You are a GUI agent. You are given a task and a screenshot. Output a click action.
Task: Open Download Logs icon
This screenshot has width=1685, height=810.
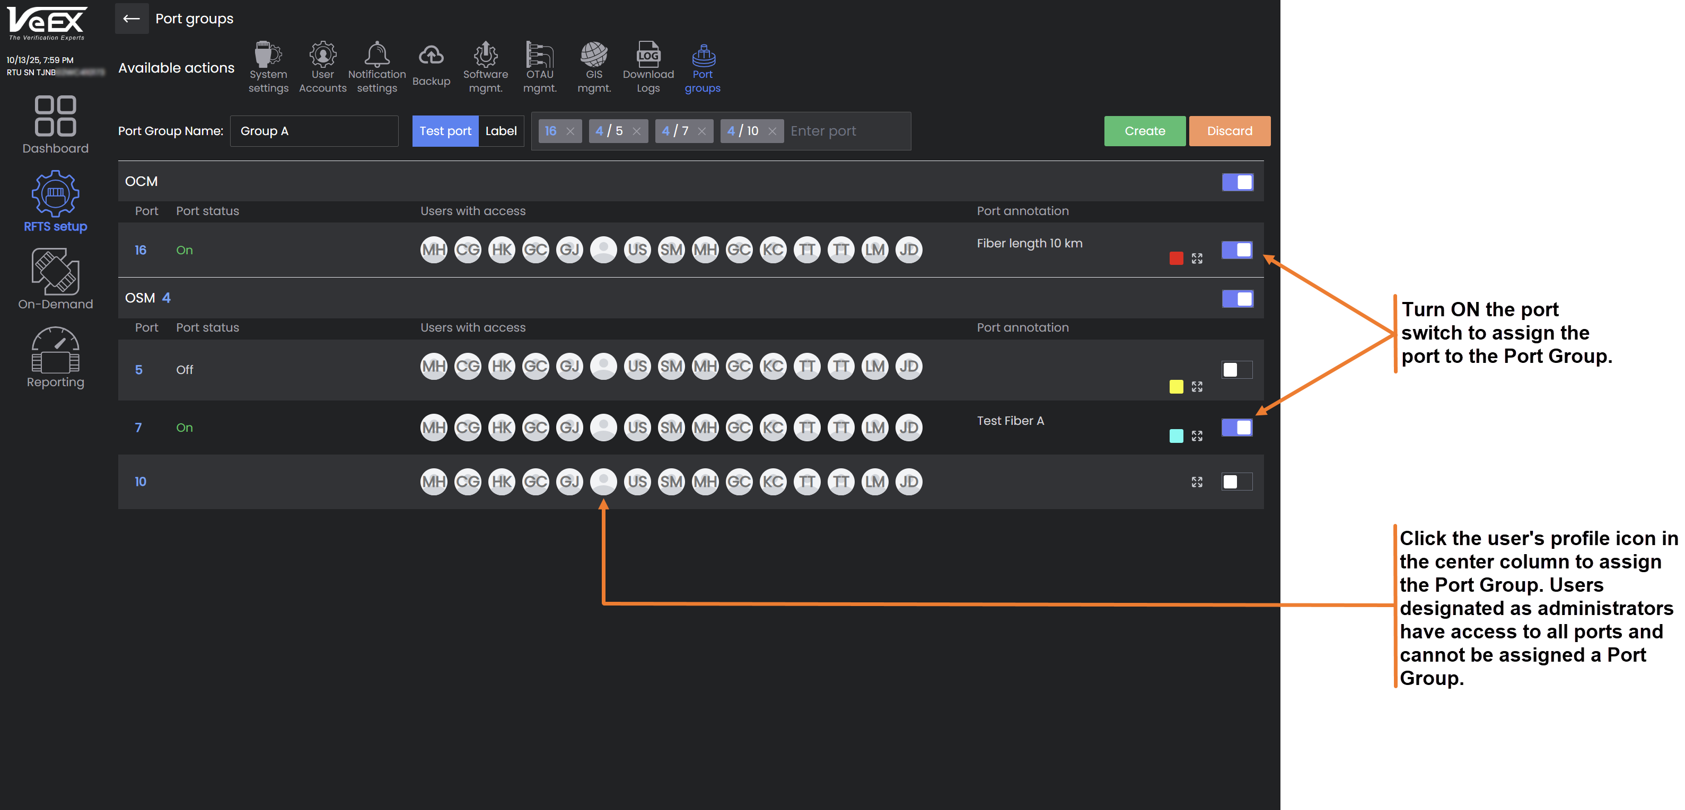pyautogui.click(x=647, y=55)
